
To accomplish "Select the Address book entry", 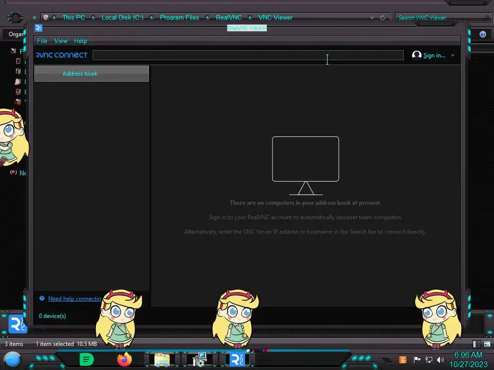I will 91,74.
